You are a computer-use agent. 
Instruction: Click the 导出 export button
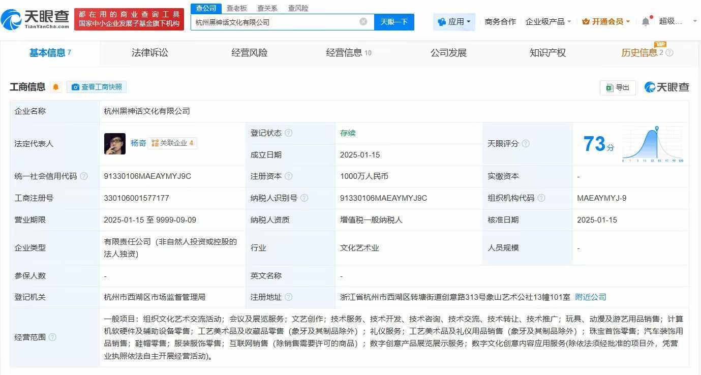(x=618, y=87)
